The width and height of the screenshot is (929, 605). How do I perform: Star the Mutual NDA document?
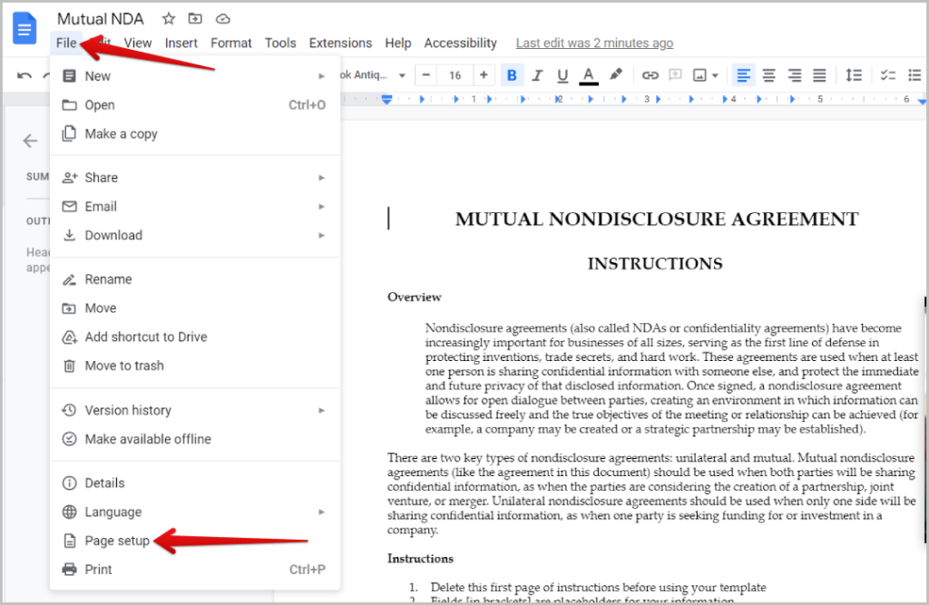(169, 19)
